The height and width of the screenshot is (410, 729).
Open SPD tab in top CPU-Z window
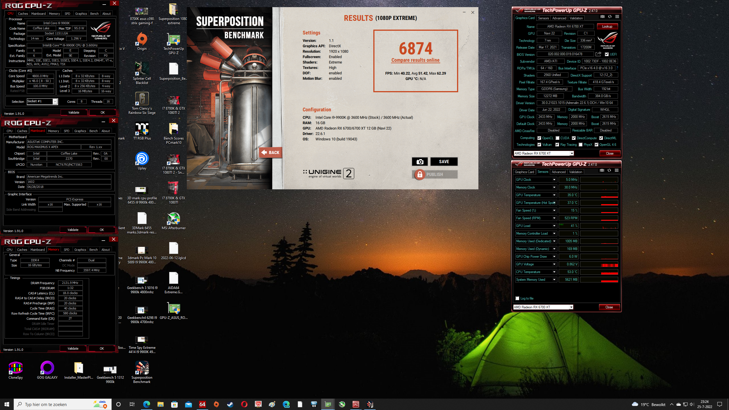pos(67,14)
